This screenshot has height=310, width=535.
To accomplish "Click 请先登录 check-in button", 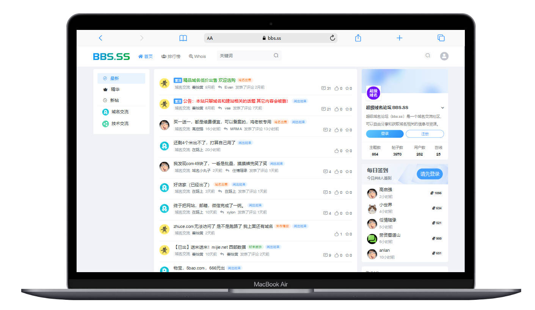I will pyautogui.click(x=430, y=174).
